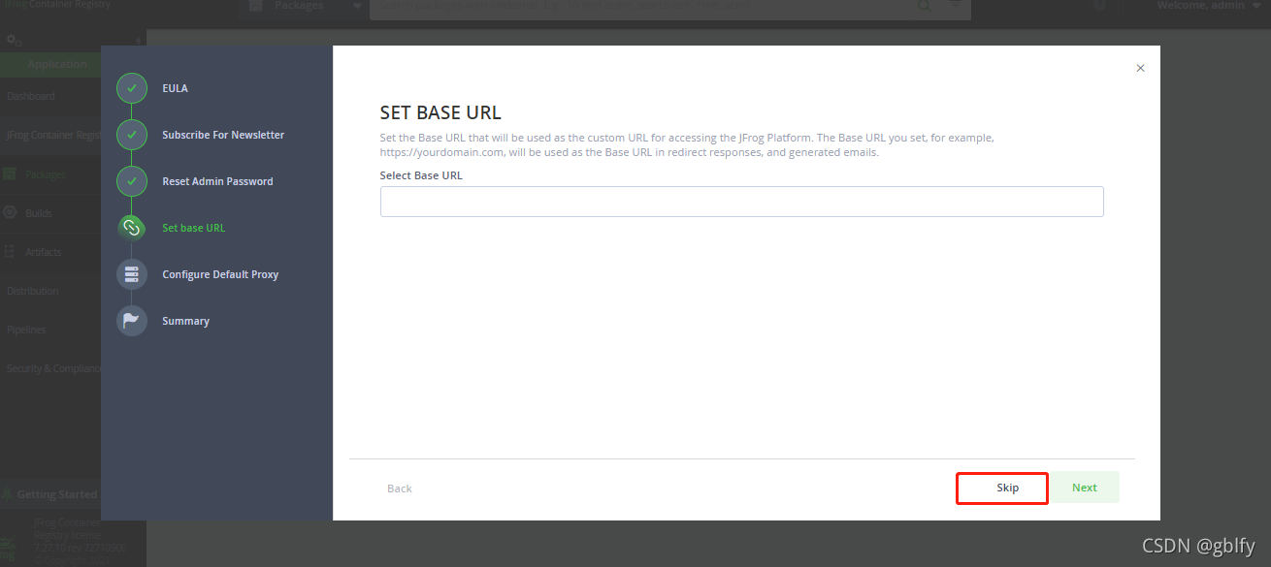This screenshot has width=1271, height=567.
Task: Click the Packages sidebar icon
Action: [x=10, y=174]
